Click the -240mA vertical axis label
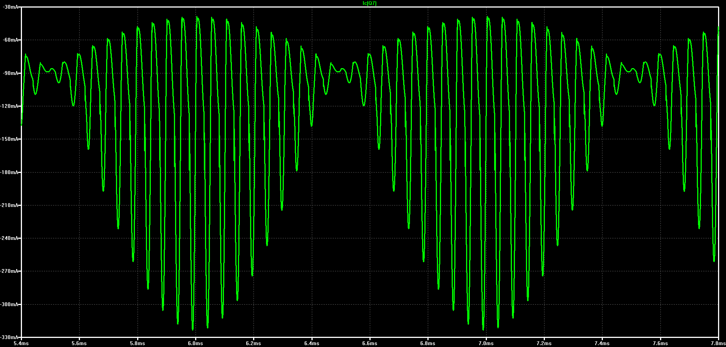726x347 pixels. pyautogui.click(x=9, y=238)
